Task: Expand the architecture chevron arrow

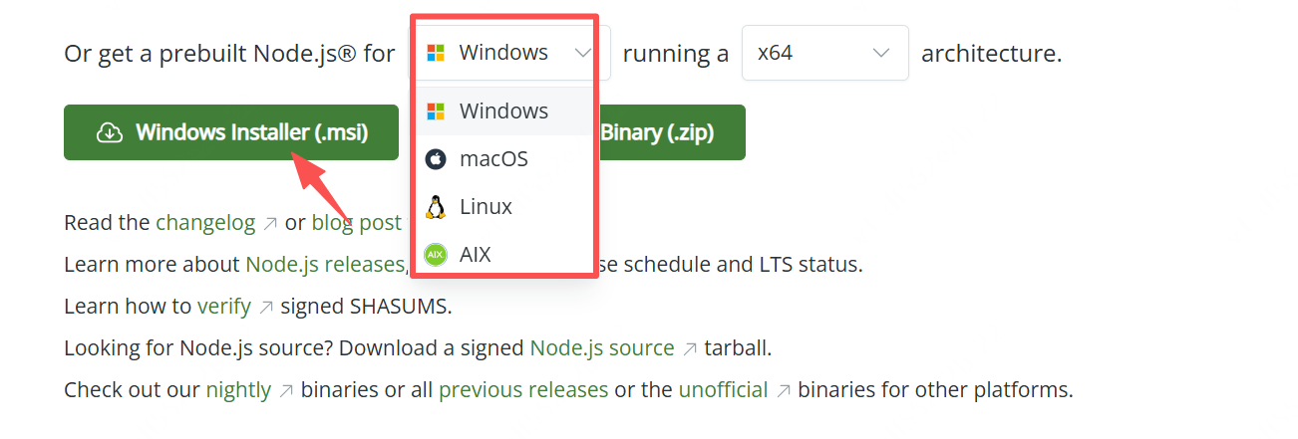Action: (x=881, y=53)
